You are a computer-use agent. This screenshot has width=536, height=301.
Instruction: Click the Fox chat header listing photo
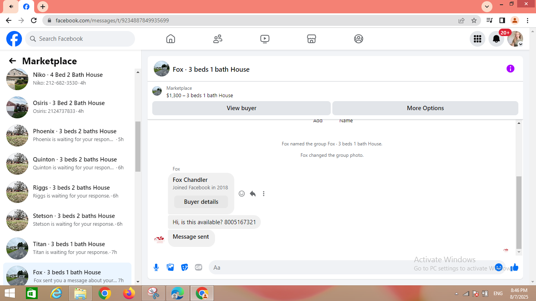(x=162, y=69)
